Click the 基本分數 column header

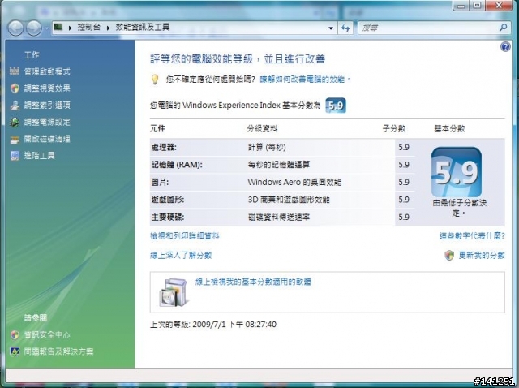pos(449,128)
